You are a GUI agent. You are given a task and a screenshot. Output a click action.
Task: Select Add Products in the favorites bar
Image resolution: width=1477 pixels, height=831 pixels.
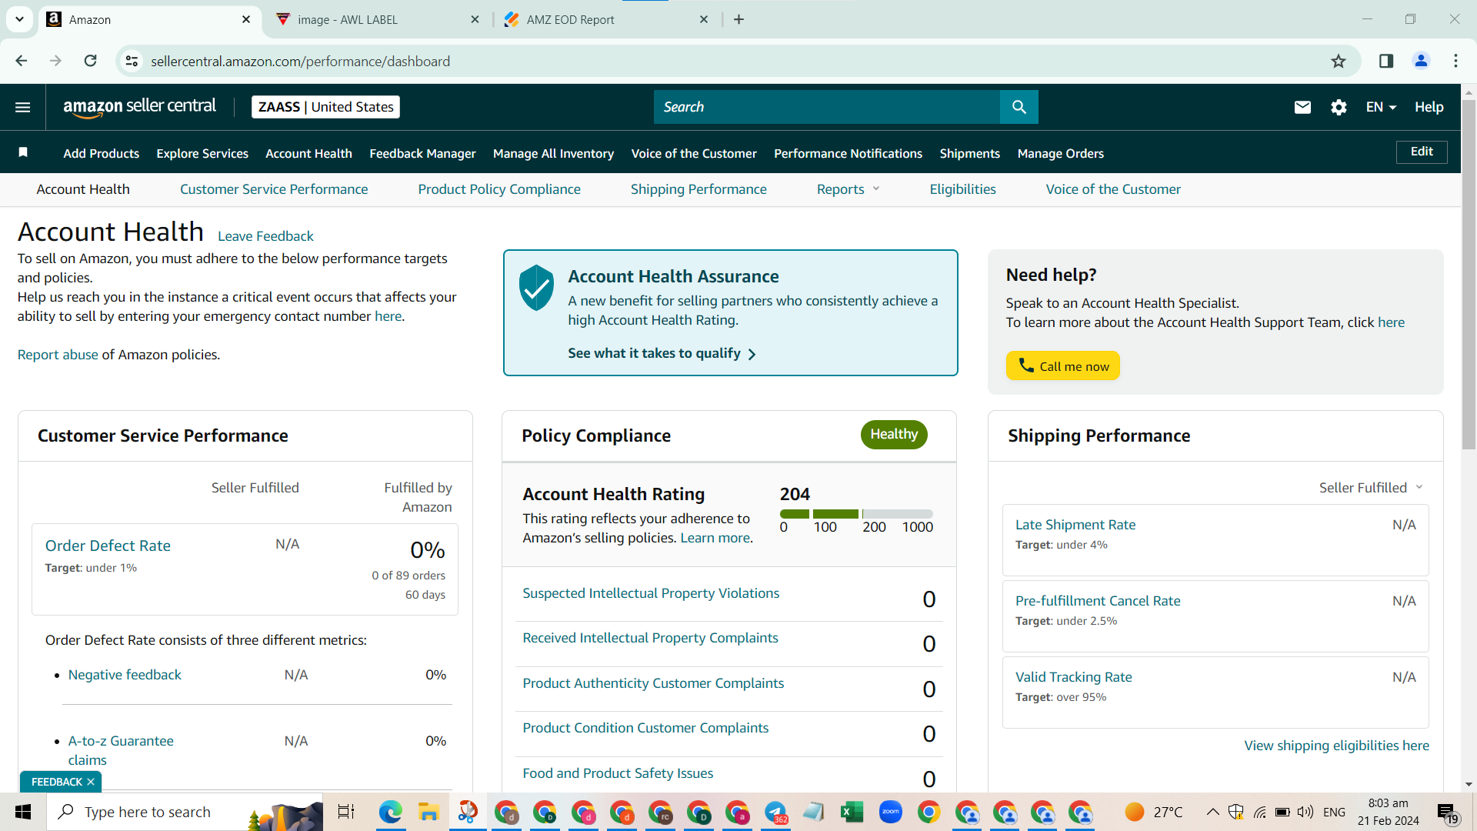(102, 153)
